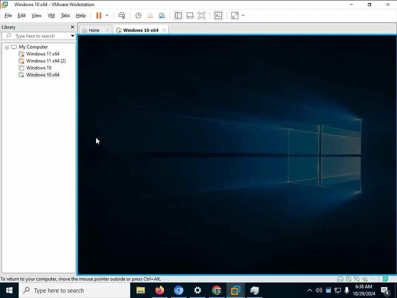Open power options dropdown next to pause

click(107, 16)
